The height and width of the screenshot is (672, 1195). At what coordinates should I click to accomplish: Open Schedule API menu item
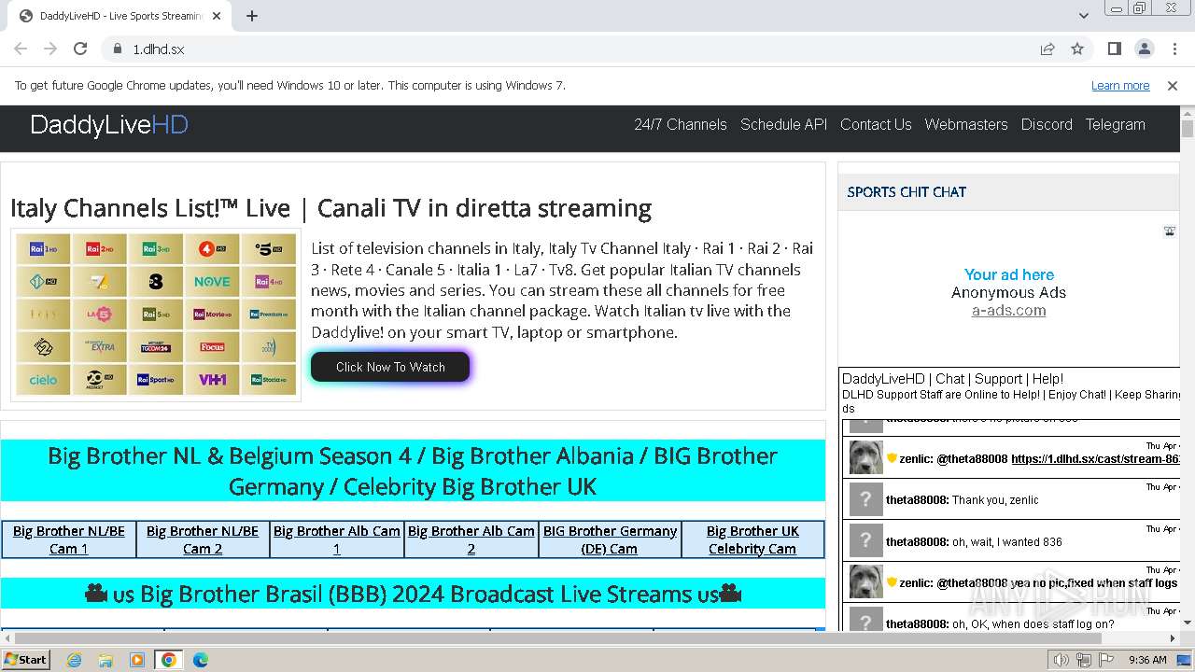click(783, 125)
